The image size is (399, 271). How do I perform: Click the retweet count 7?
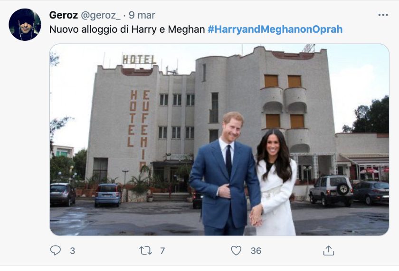(x=162, y=251)
